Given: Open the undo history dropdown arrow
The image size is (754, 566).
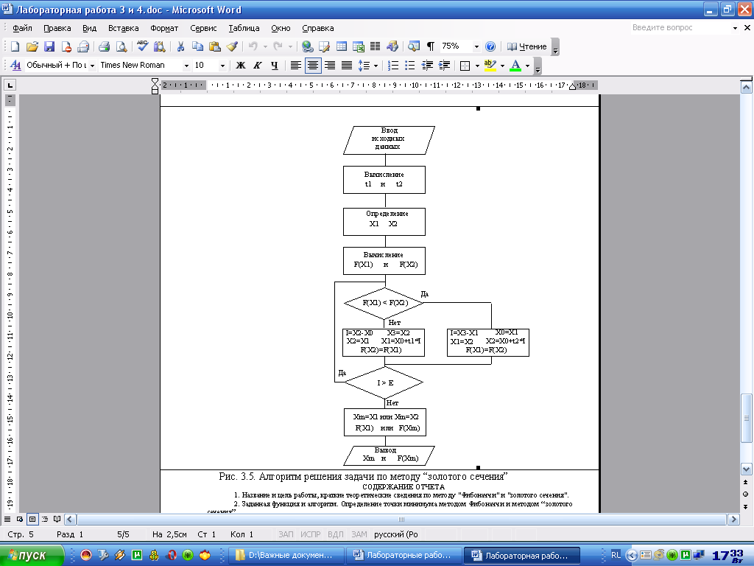Looking at the screenshot, I should (265, 46).
